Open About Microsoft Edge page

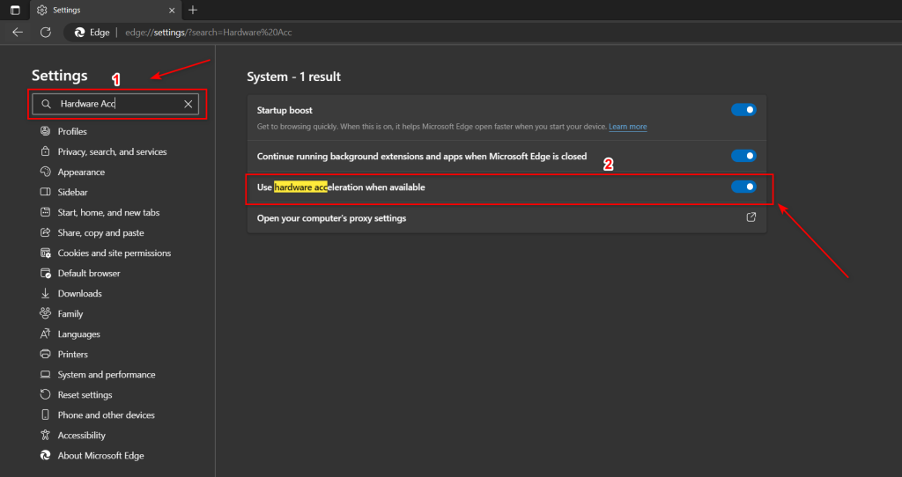(x=100, y=455)
